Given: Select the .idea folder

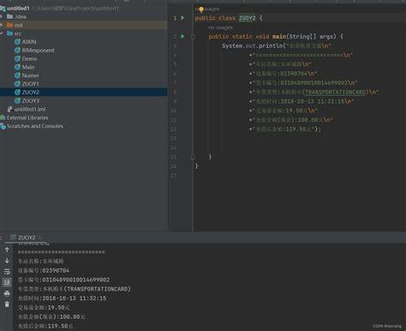Looking at the screenshot, I should 20,16.
